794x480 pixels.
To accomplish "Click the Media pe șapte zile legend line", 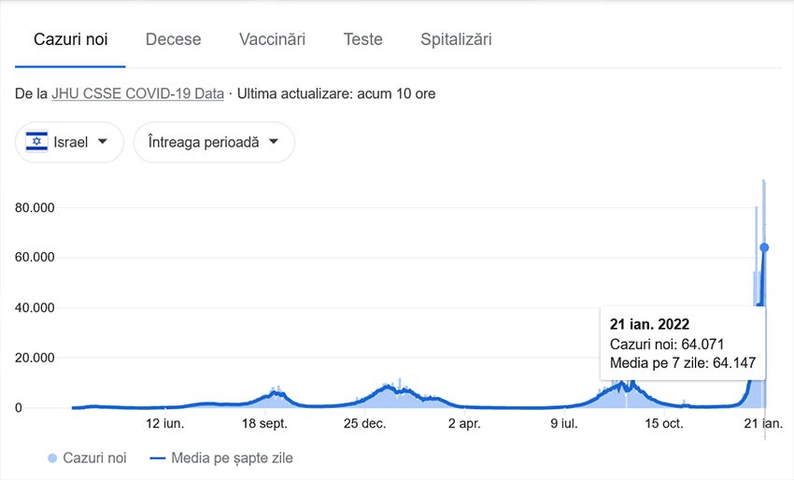I will click(x=158, y=459).
